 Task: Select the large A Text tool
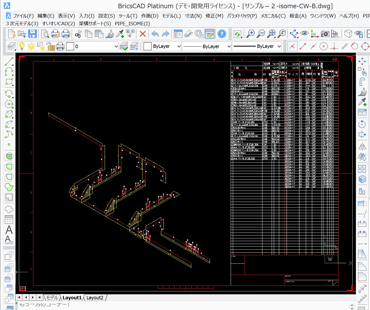pos(9,230)
